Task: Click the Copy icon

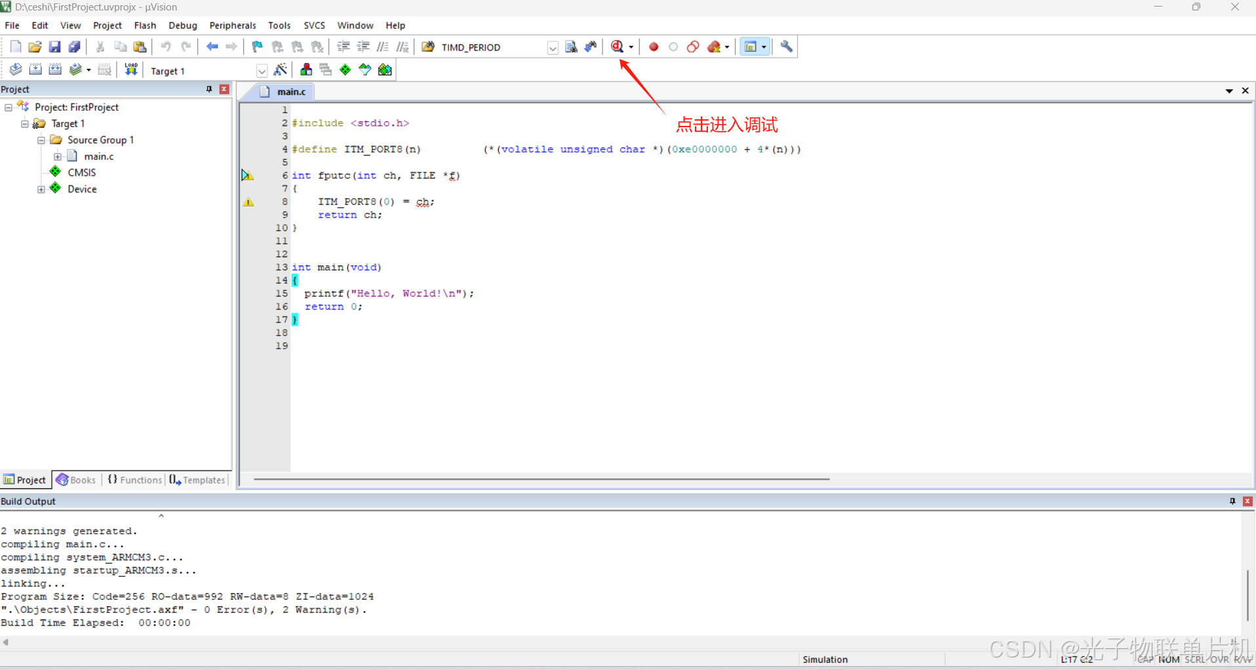Action: point(120,47)
